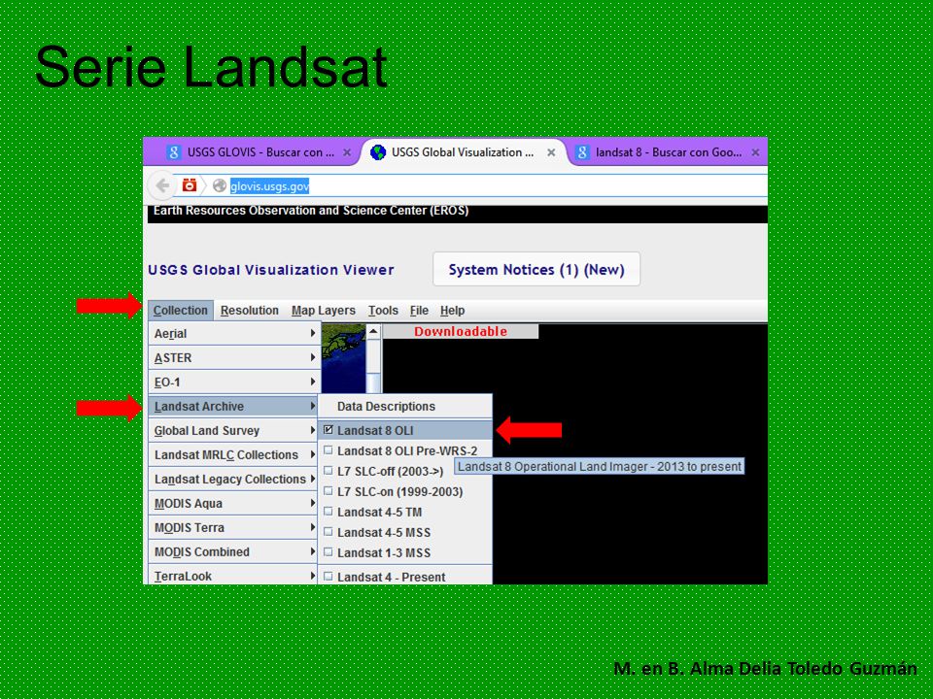Select the USGS Global Visualization tab
The height and width of the screenshot is (699, 933).
(463, 152)
